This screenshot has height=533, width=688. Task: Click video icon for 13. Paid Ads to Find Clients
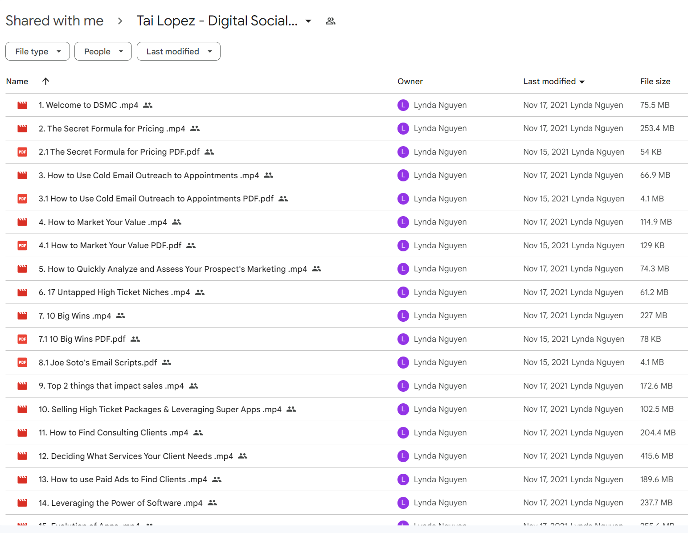coord(22,480)
